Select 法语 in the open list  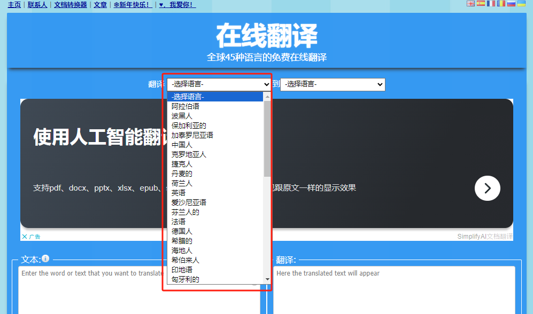179,222
